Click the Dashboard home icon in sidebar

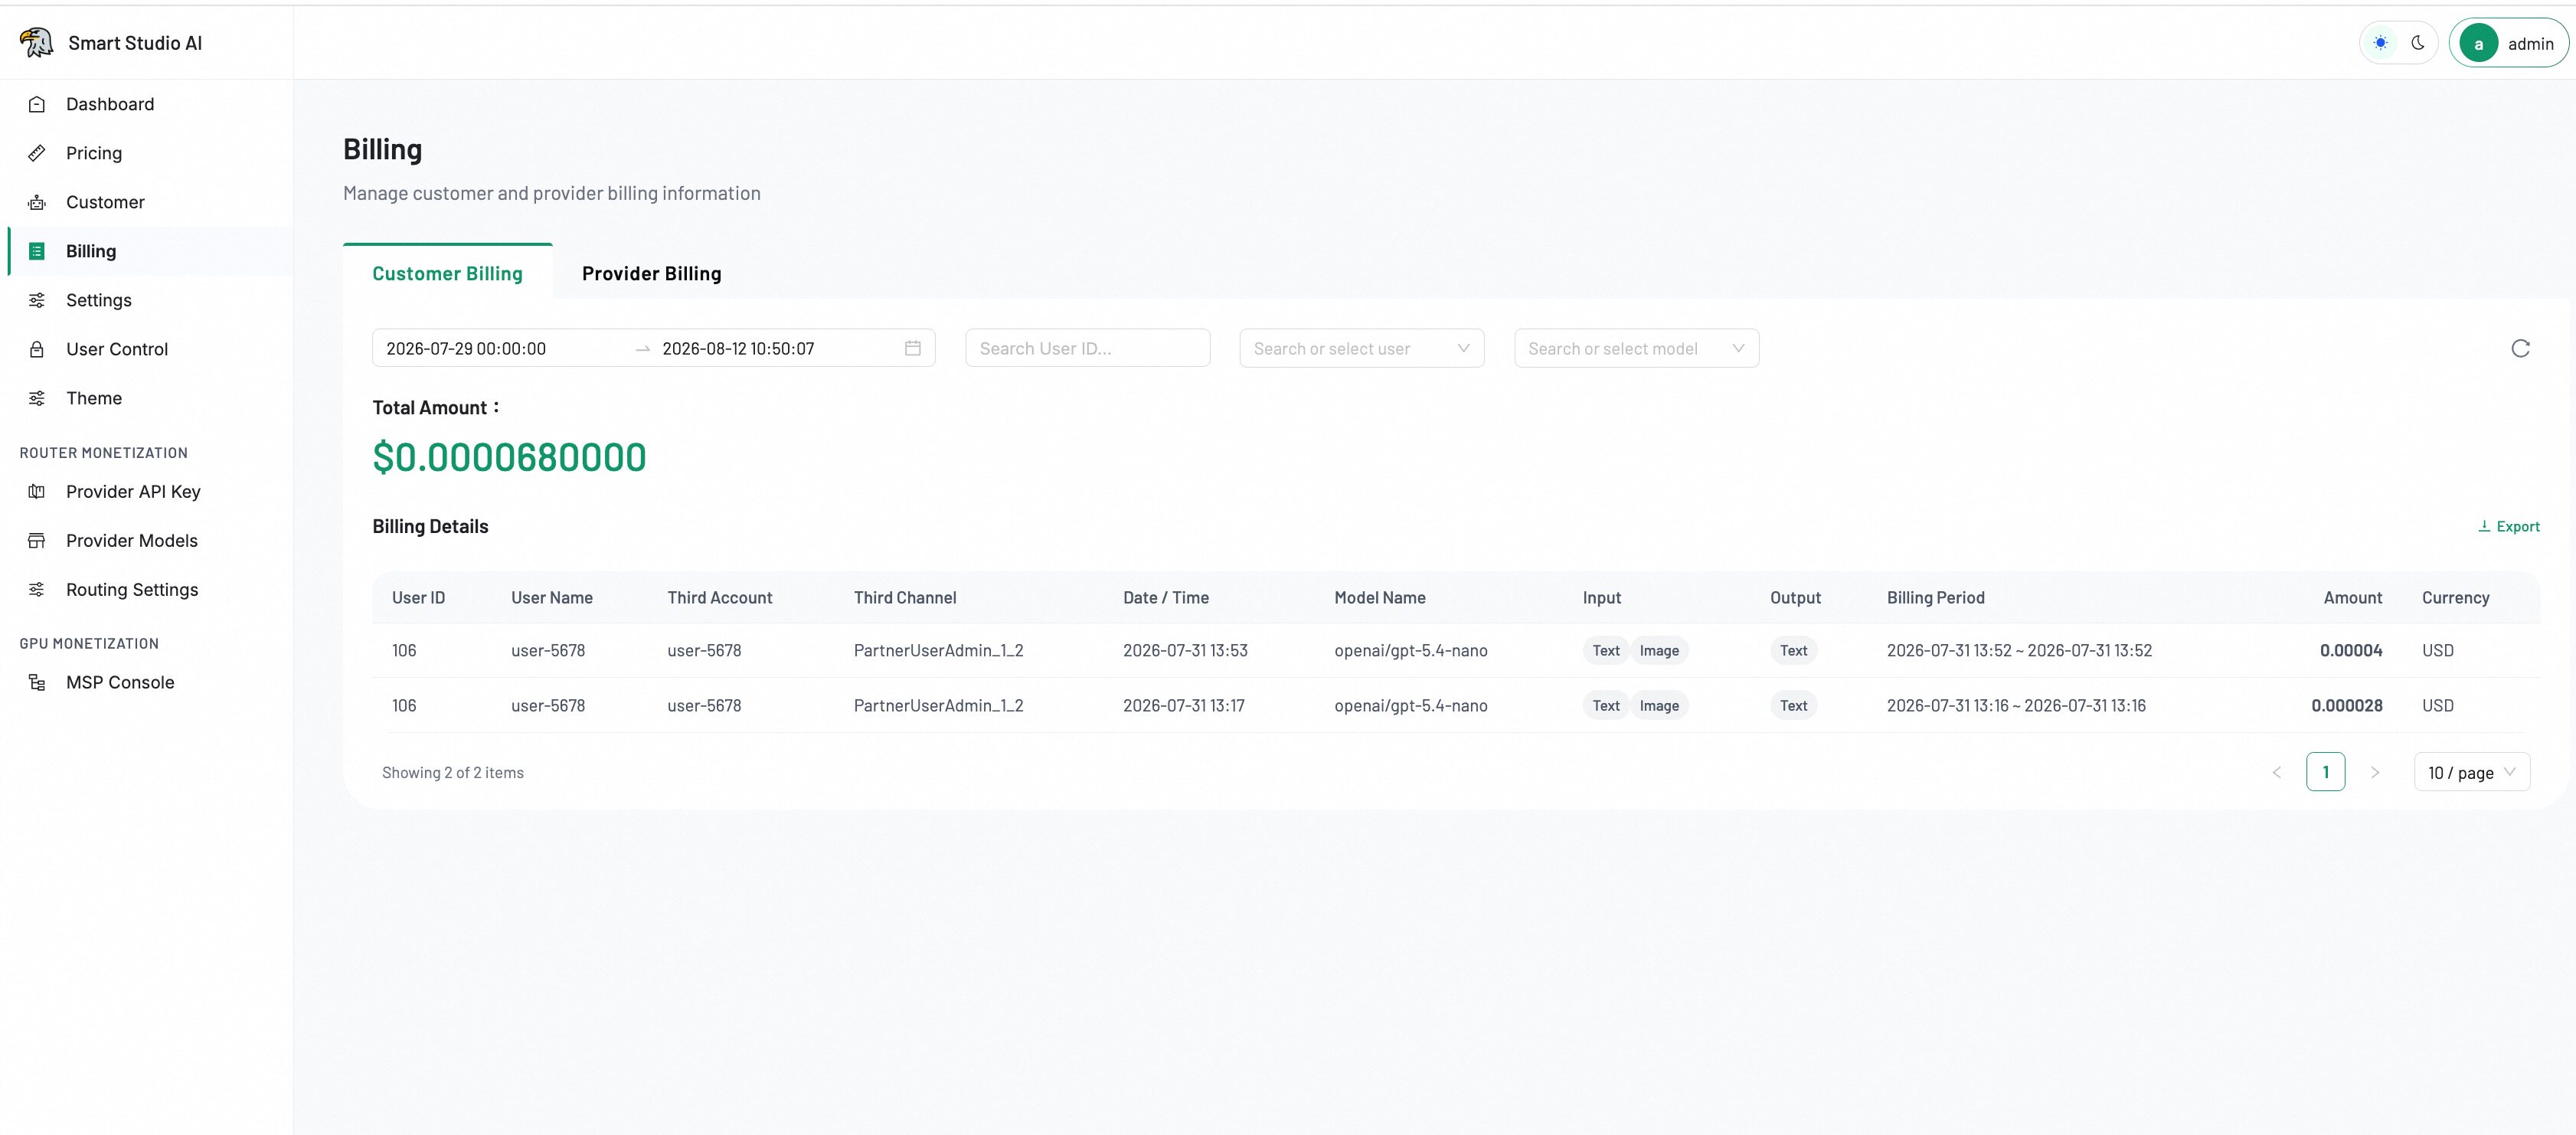pos(37,104)
